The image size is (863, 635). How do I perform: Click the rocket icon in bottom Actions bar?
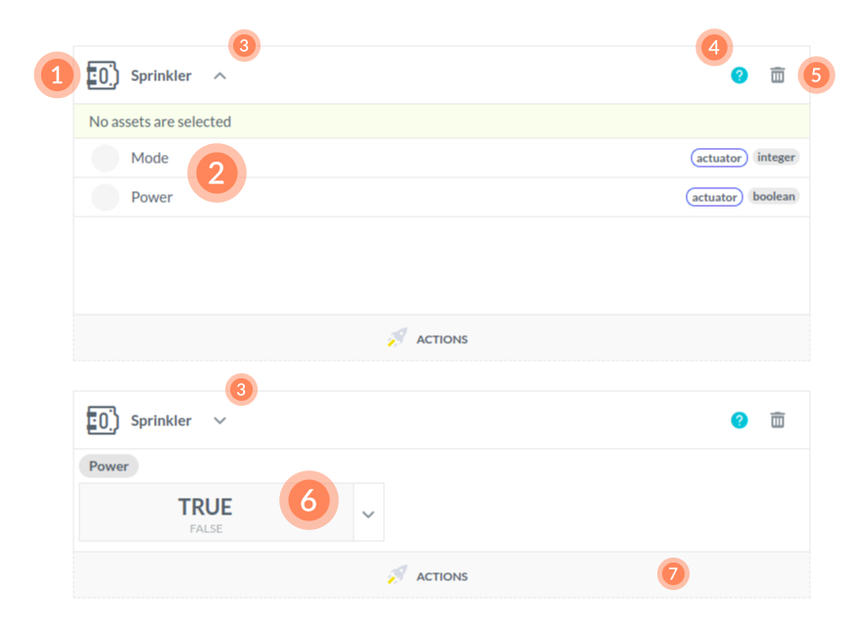click(397, 576)
